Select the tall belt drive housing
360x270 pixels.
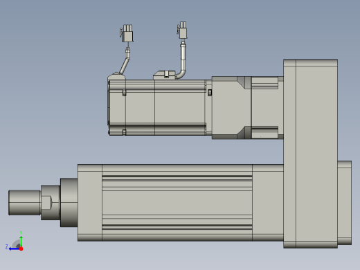(310, 154)
